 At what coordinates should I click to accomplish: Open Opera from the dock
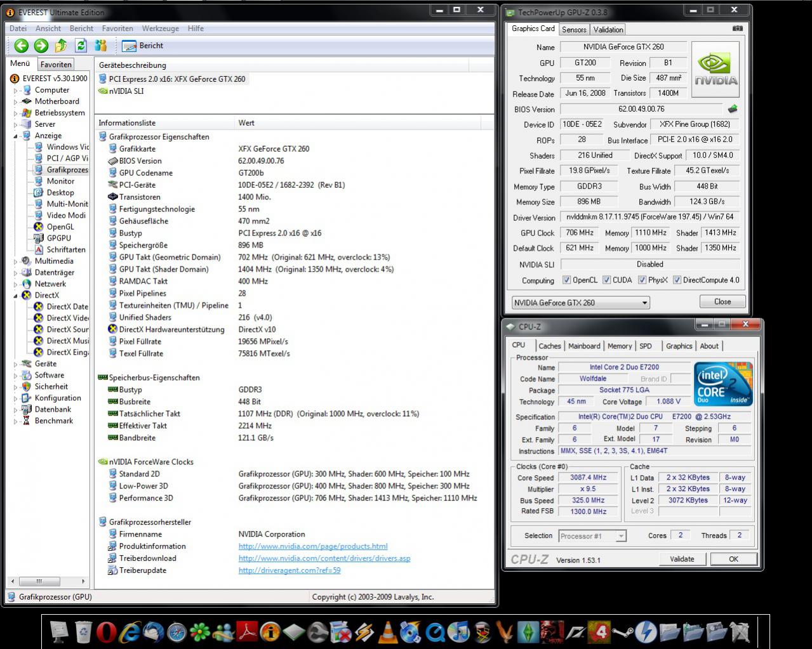point(107,632)
